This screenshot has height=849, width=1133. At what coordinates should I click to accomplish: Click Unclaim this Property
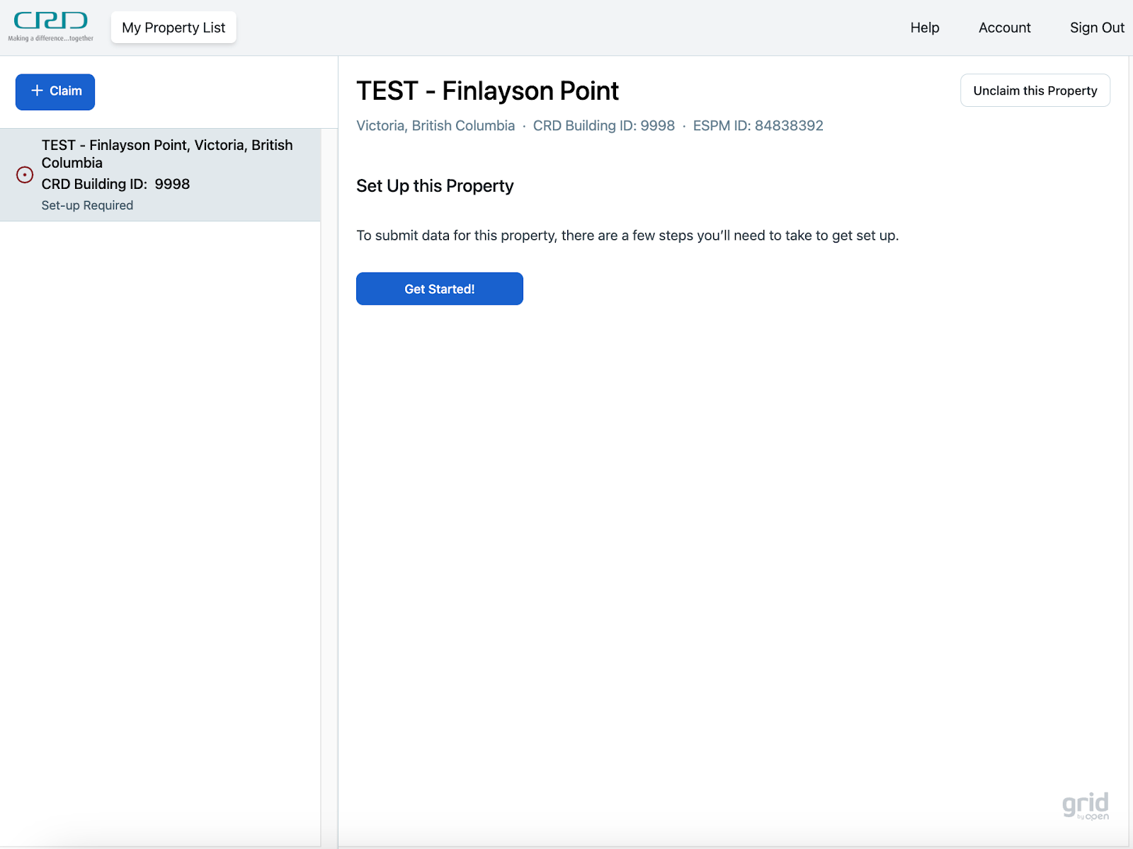pos(1035,91)
